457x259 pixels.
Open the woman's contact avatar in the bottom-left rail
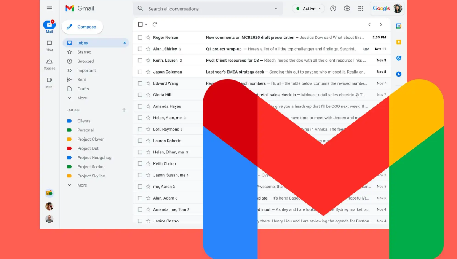50,206
